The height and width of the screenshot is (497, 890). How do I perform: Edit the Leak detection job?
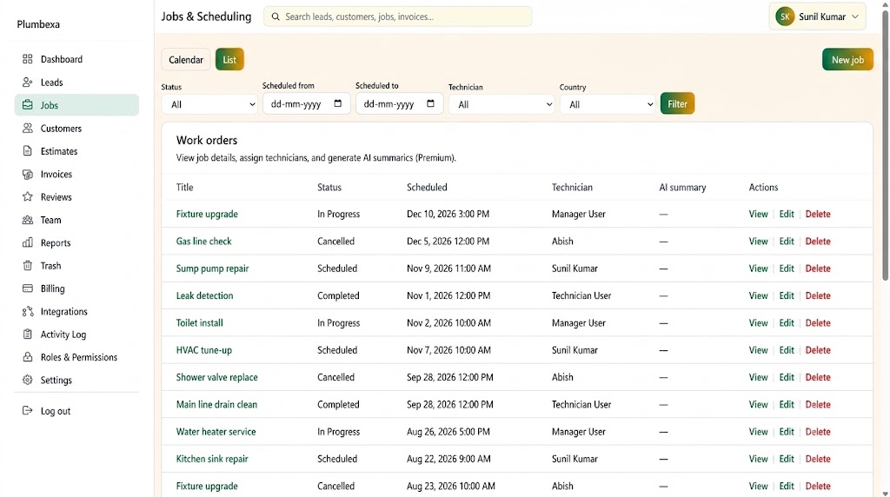(x=786, y=295)
